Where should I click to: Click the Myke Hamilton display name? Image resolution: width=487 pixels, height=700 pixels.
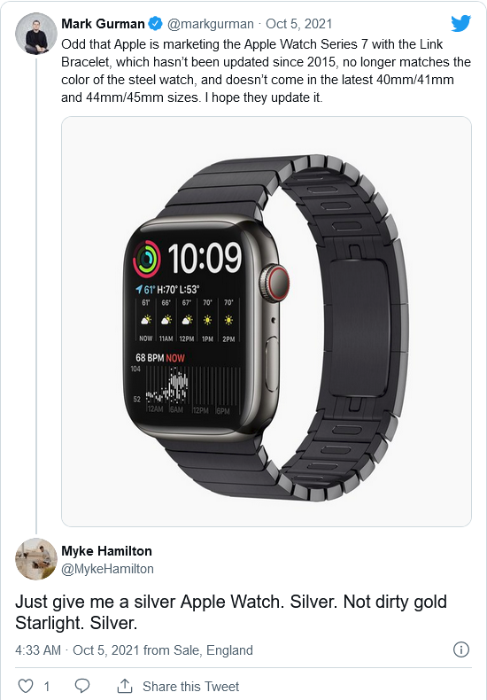(x=106, y=551)
